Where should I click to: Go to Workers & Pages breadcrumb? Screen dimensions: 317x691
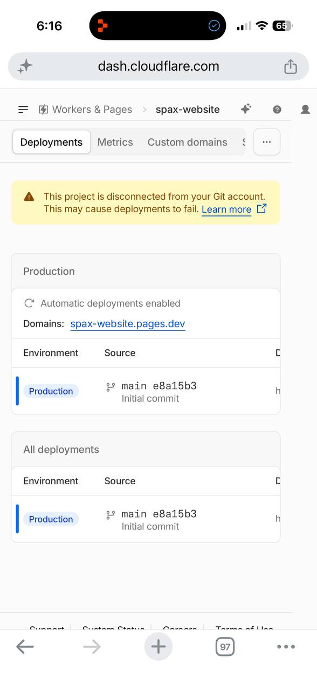click(86, 110)
